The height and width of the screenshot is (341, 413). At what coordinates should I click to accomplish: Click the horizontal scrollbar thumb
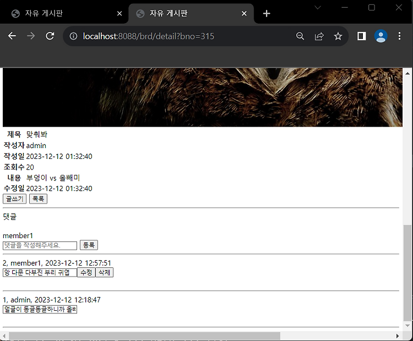click(144, 336)
